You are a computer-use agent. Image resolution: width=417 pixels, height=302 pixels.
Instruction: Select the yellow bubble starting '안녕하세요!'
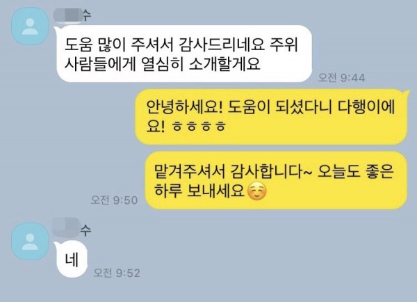tap(272, 117)
